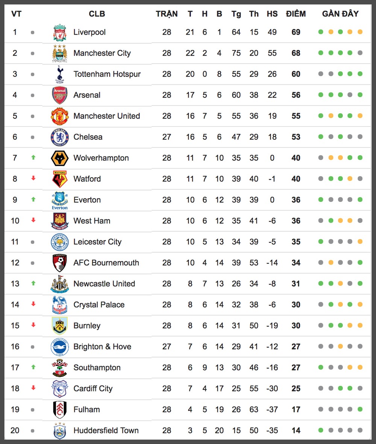Image resolution: width=376 pixels, height=444 pixels.
Task: Click Brighton & Hove's orange draw form dot
Action: click(340, 346)
